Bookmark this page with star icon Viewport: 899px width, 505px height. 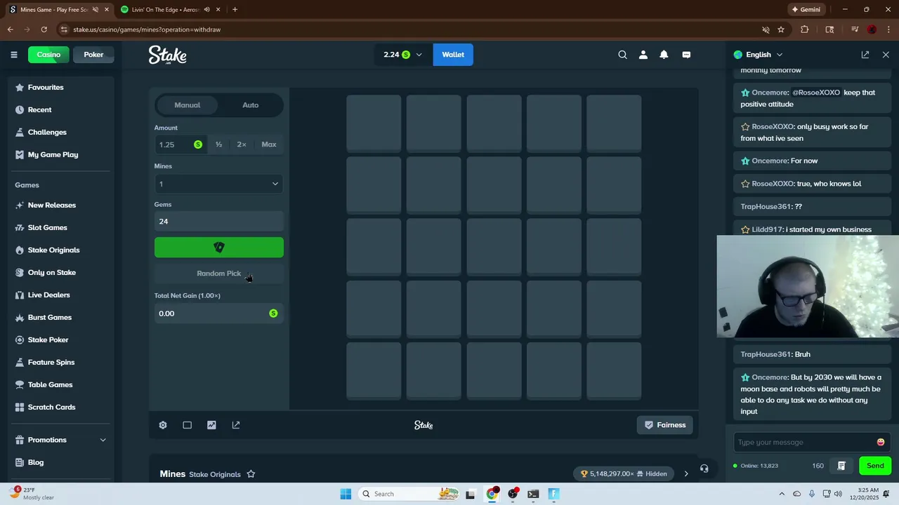tap(781, 29)
